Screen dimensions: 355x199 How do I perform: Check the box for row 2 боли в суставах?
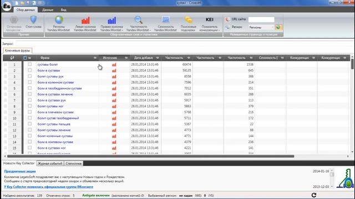[29, 70]
